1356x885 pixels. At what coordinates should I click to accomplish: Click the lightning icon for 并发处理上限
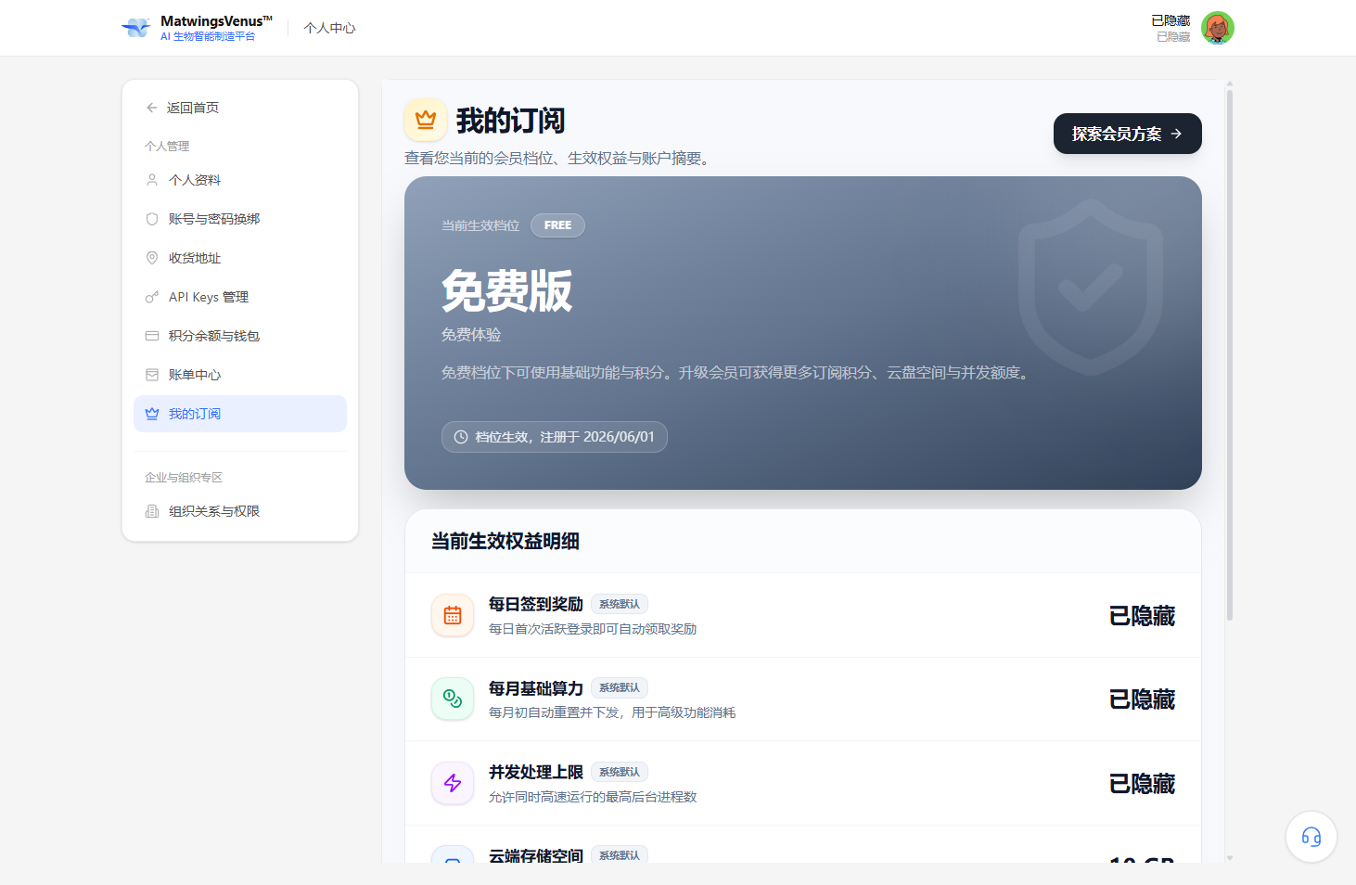[453, 783]
